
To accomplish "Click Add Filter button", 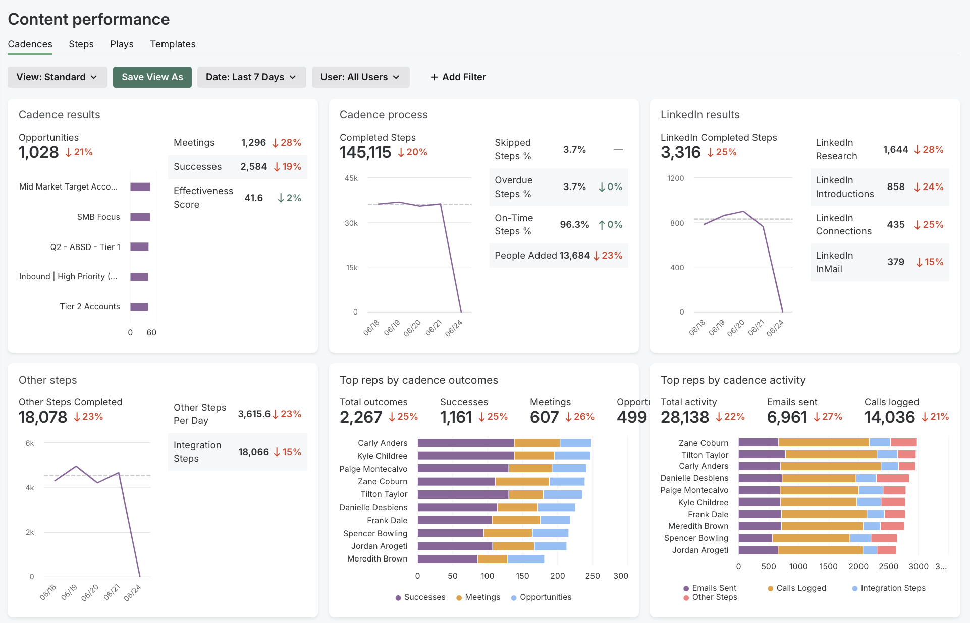I will tap(457, 76).
